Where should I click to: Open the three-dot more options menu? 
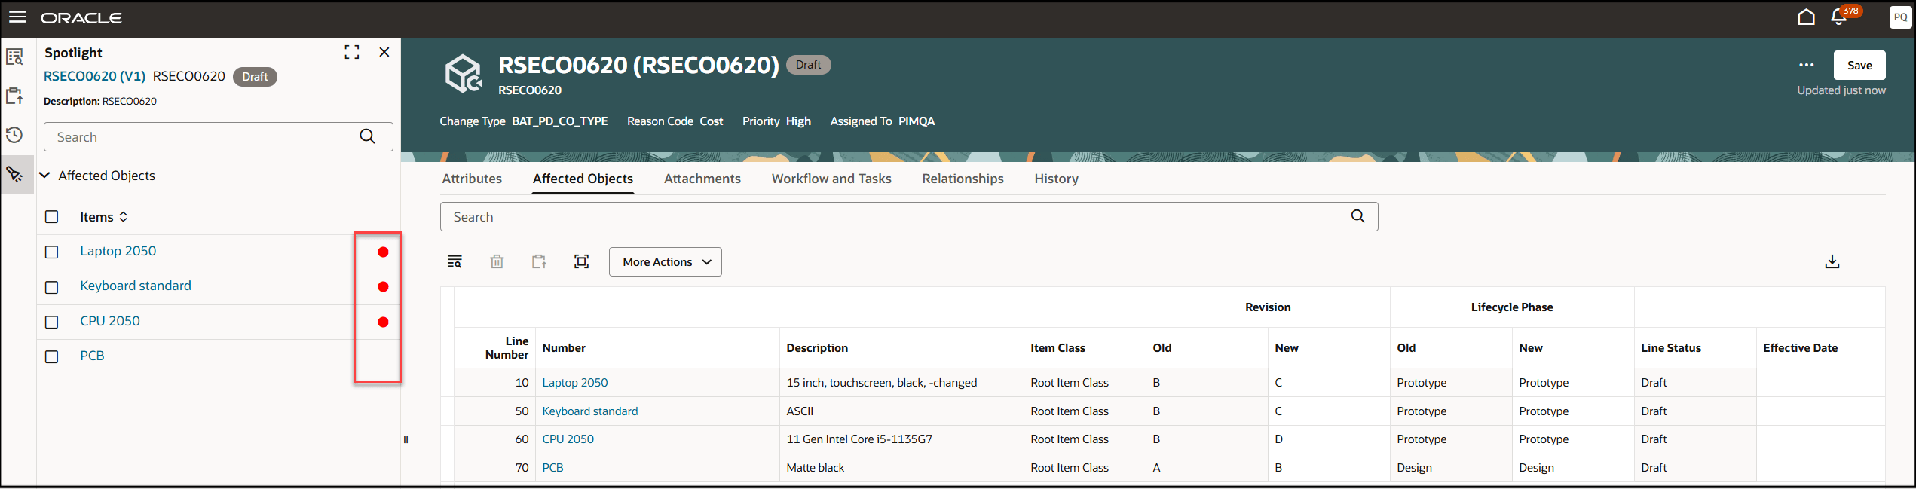pyautogui.click(x=1807, y=65)
